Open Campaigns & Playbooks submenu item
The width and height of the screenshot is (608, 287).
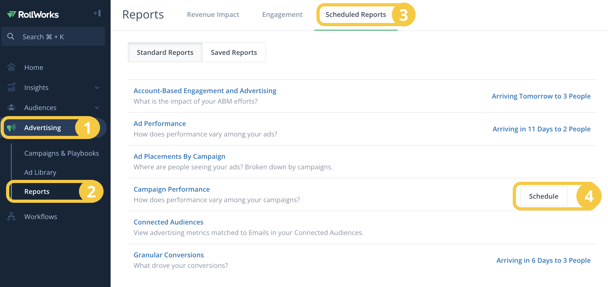[62, 153]
